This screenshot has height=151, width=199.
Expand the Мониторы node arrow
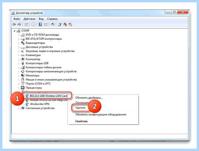pos(19,76)
